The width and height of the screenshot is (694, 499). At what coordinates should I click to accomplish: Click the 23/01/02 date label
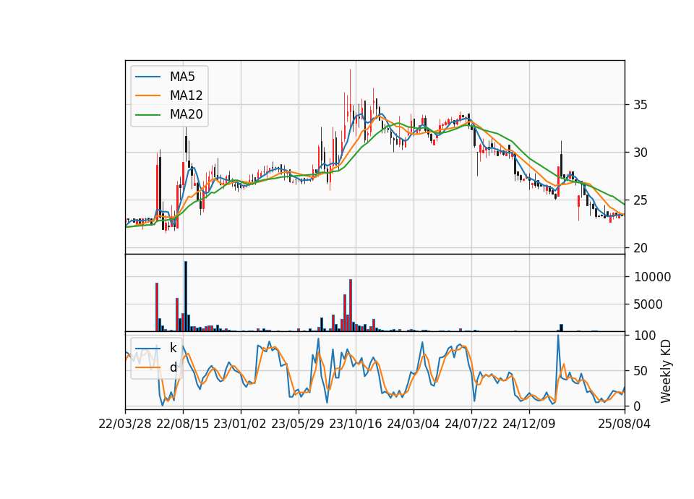click(240, 424)
